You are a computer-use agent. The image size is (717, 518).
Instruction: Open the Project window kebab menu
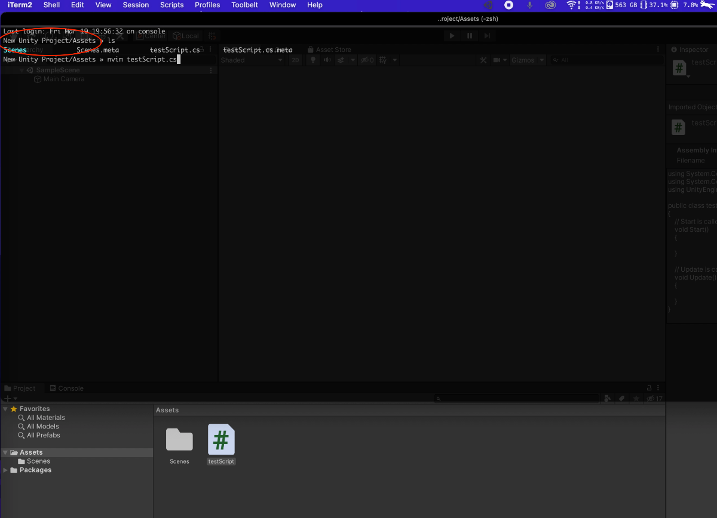658,388
